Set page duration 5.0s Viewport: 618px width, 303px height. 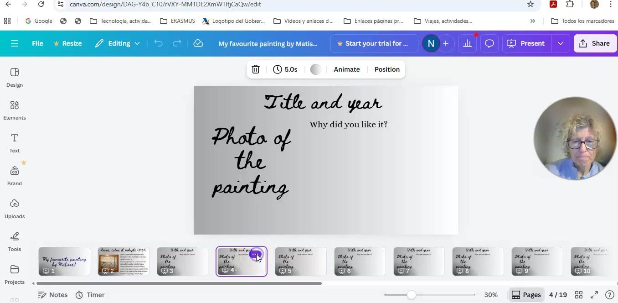click(x=285, y=69)
